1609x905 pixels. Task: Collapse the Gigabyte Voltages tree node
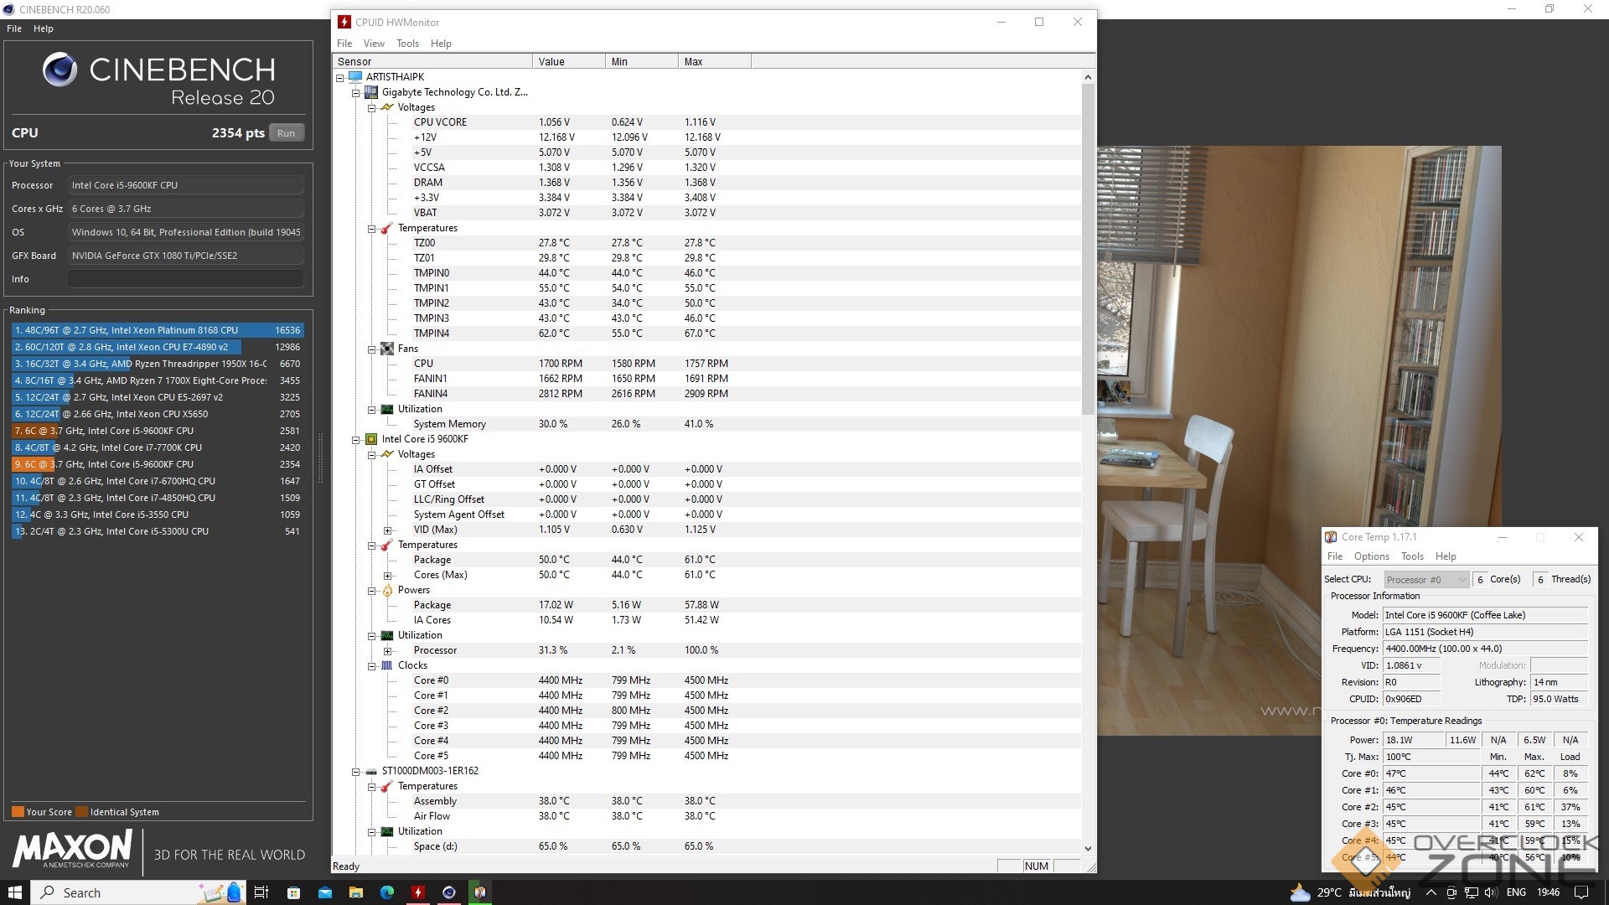pyautogui.click(x=371, y=108)
